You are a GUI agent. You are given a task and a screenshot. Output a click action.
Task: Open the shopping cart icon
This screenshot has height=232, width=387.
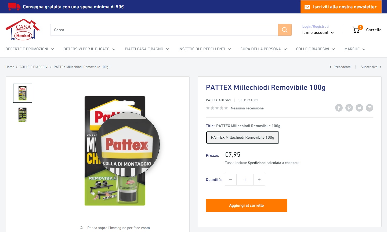357,29
